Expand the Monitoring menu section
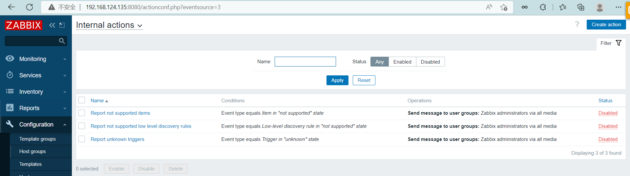This screenshot has width=630, height=176. (x=36, y=59)
